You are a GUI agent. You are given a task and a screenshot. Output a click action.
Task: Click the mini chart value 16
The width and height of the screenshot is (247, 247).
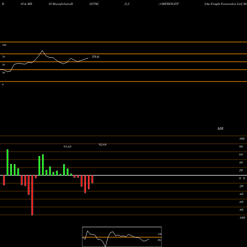159,240
